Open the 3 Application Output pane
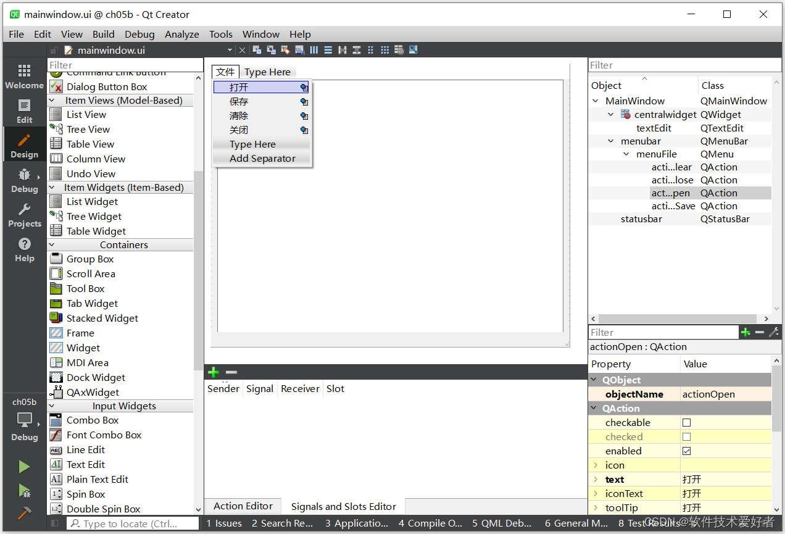This screenshot has height=534, width=785. [357, 524]
